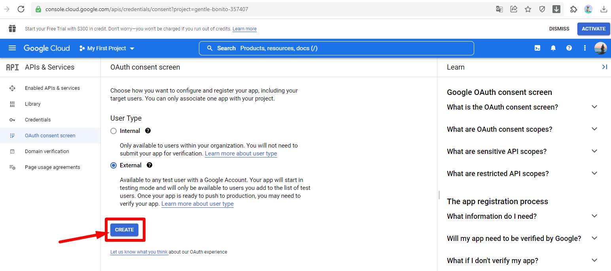Collapse the Learn side panel
Image resolution: width=611 pixels, height=271 pixels.
coord(604,67)
